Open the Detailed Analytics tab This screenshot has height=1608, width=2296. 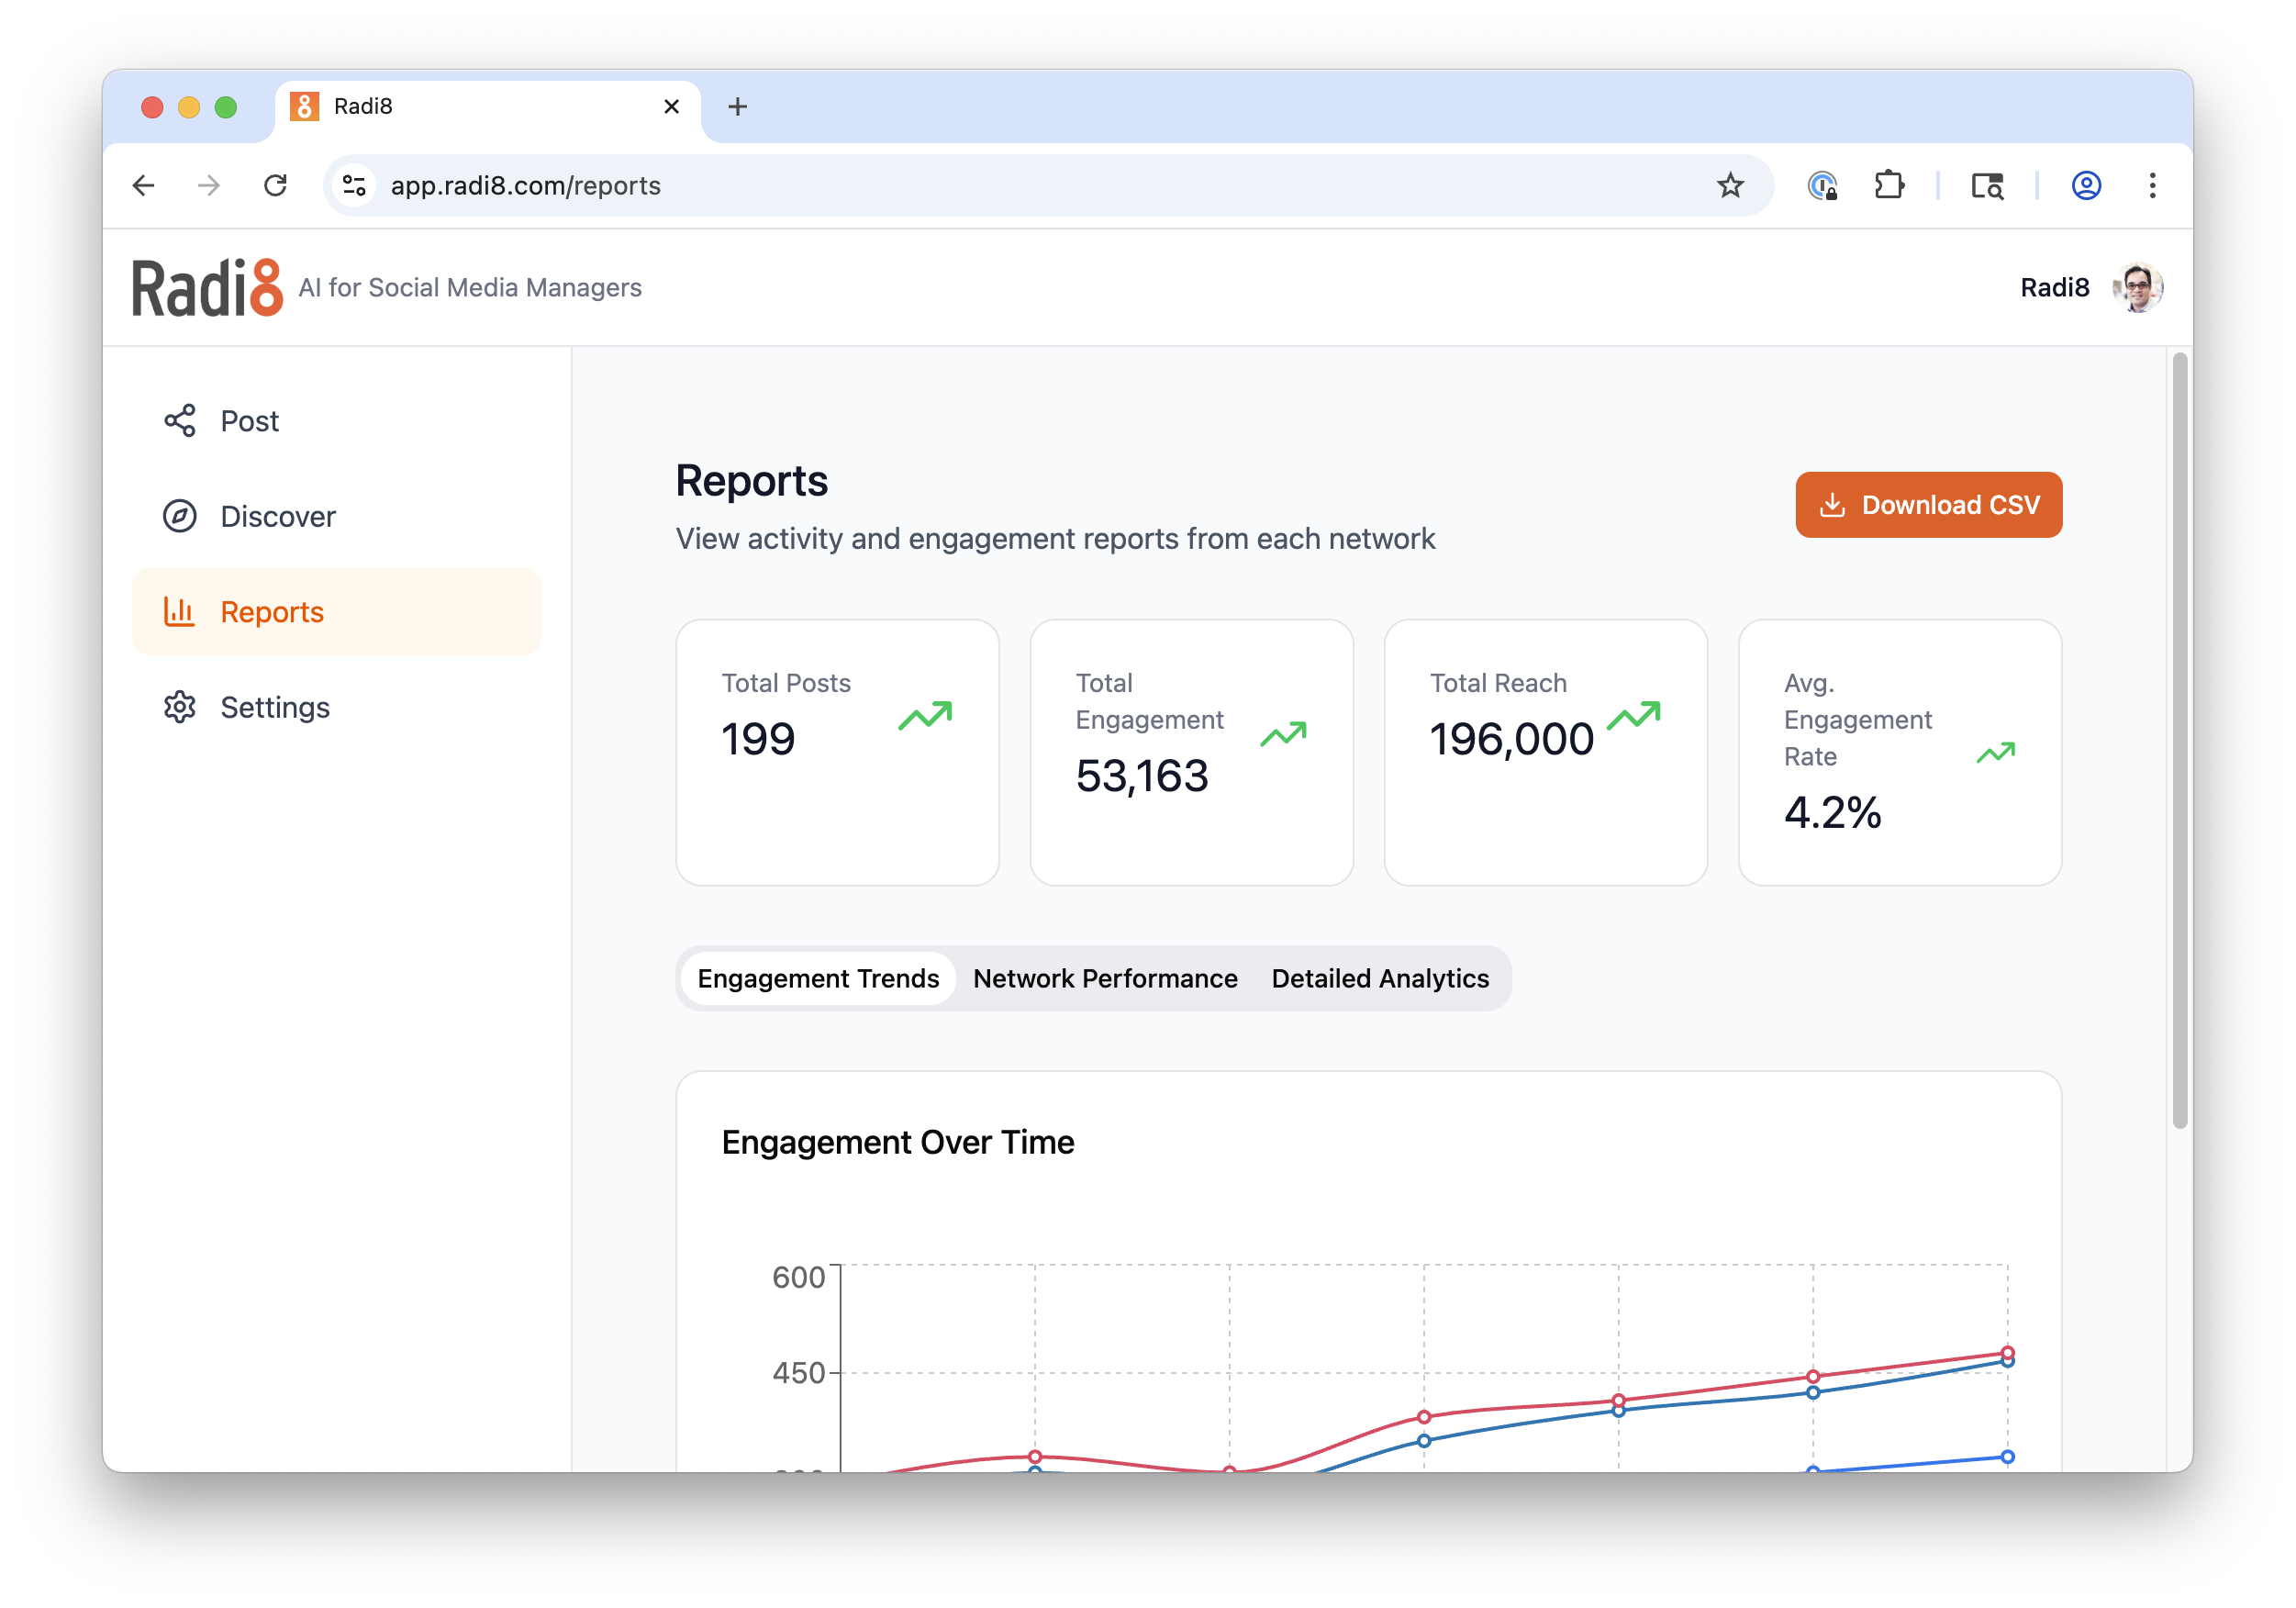pos(1379,978)
